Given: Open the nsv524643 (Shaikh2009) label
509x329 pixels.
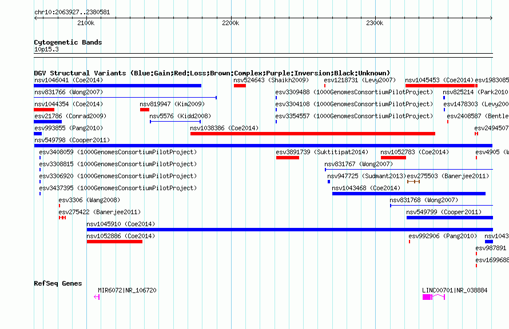Looking at the screenshot, I should [x=271, y=80].
